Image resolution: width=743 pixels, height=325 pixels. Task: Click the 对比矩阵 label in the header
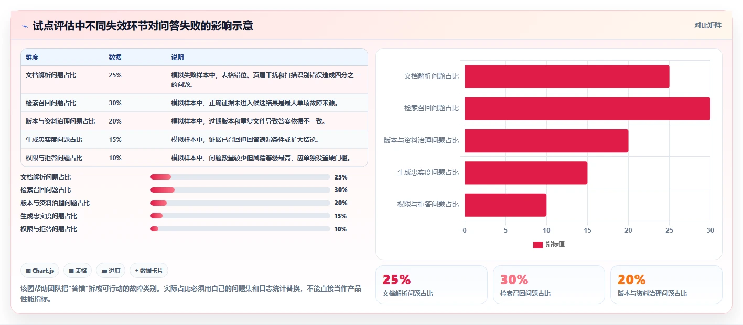(707, 25)
